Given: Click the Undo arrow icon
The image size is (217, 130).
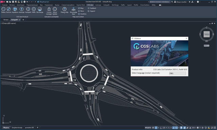Looking at the screenshot, I should tap(27, 2).
